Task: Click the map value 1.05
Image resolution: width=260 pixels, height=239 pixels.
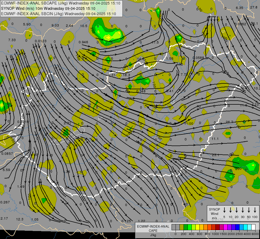Action: click(35, 220)
